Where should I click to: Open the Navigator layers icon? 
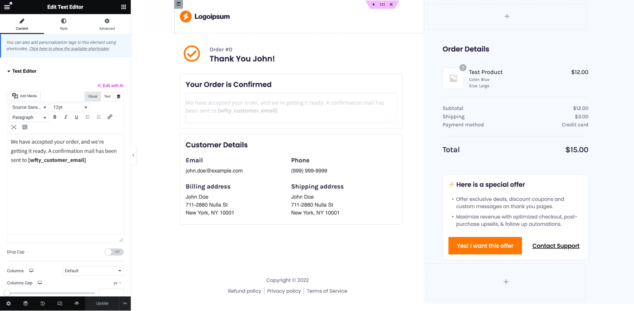click(26, 303)
